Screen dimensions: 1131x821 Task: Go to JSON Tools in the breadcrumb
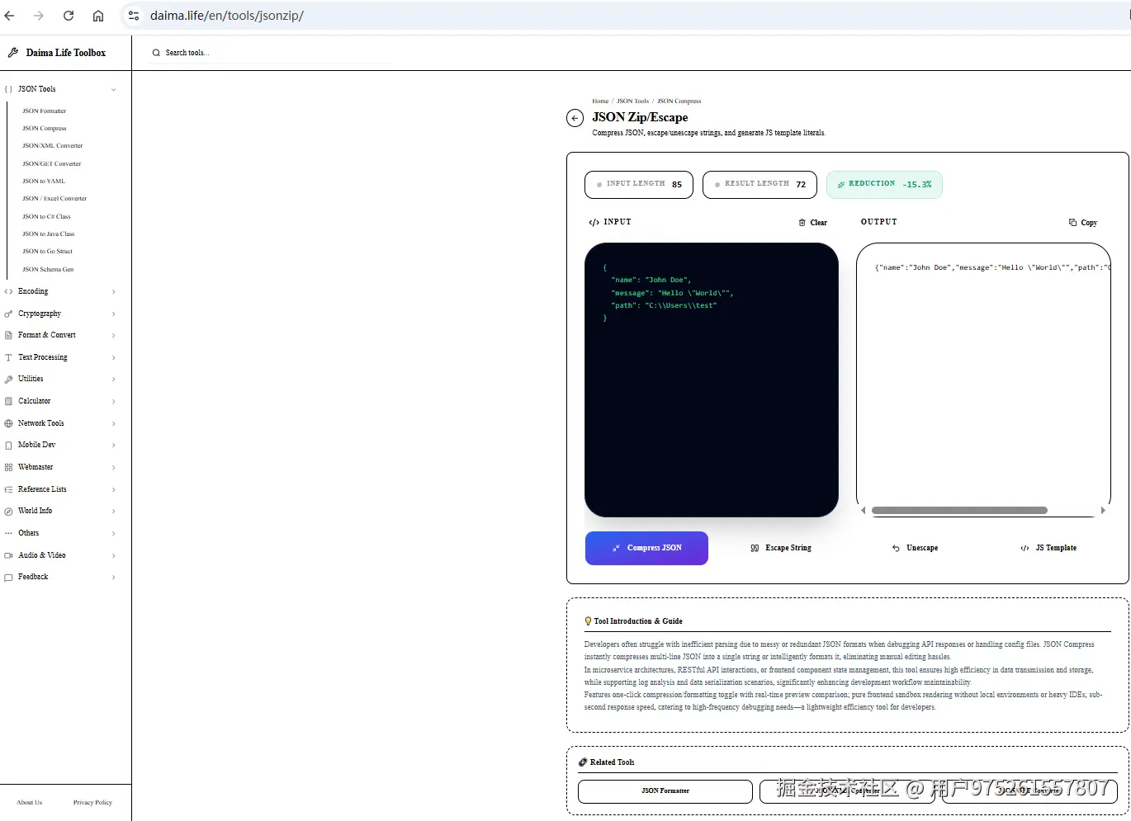coord(632,101)
